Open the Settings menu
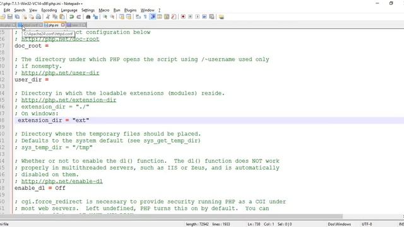 tap(88, 10)
